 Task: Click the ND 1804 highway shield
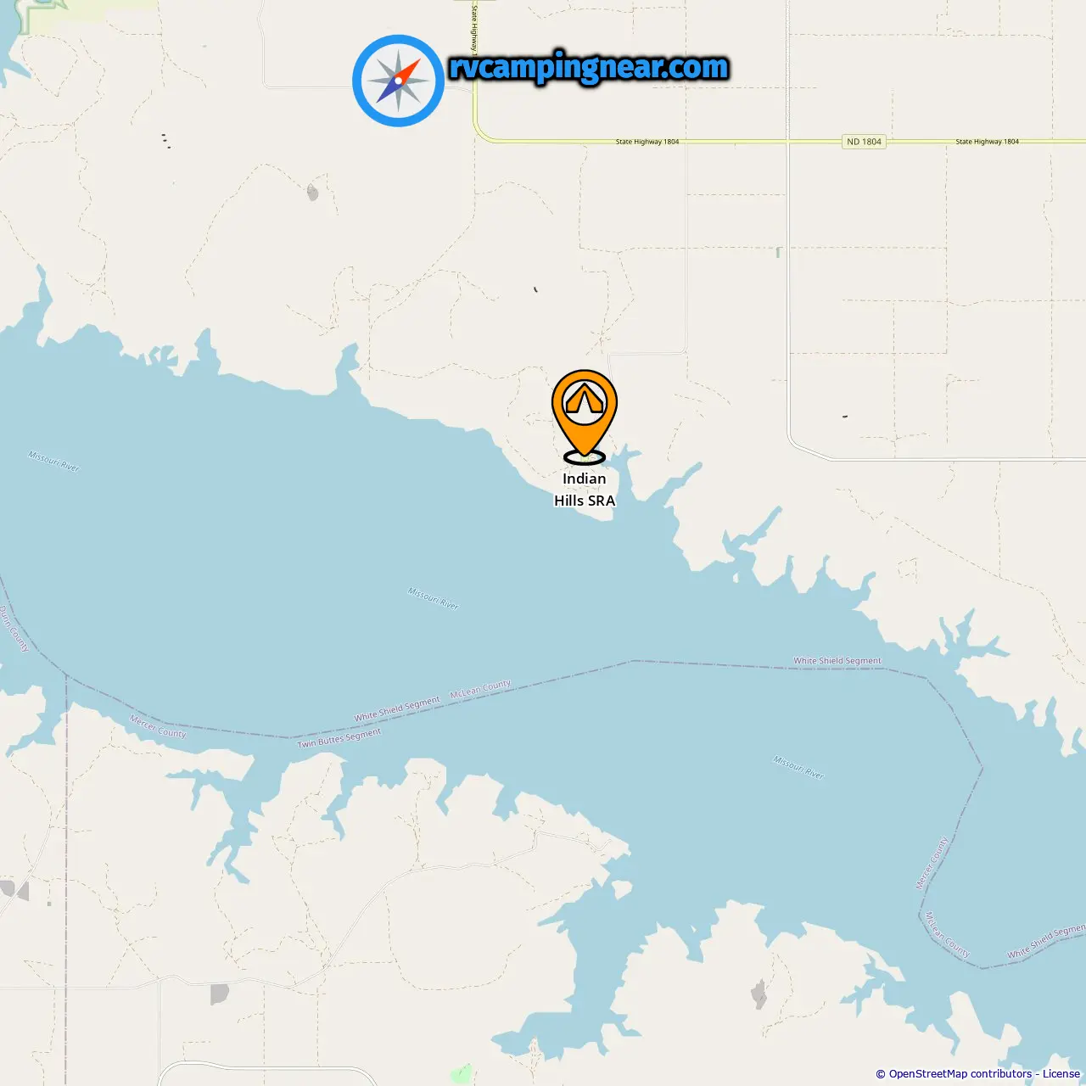click(864, 142)
